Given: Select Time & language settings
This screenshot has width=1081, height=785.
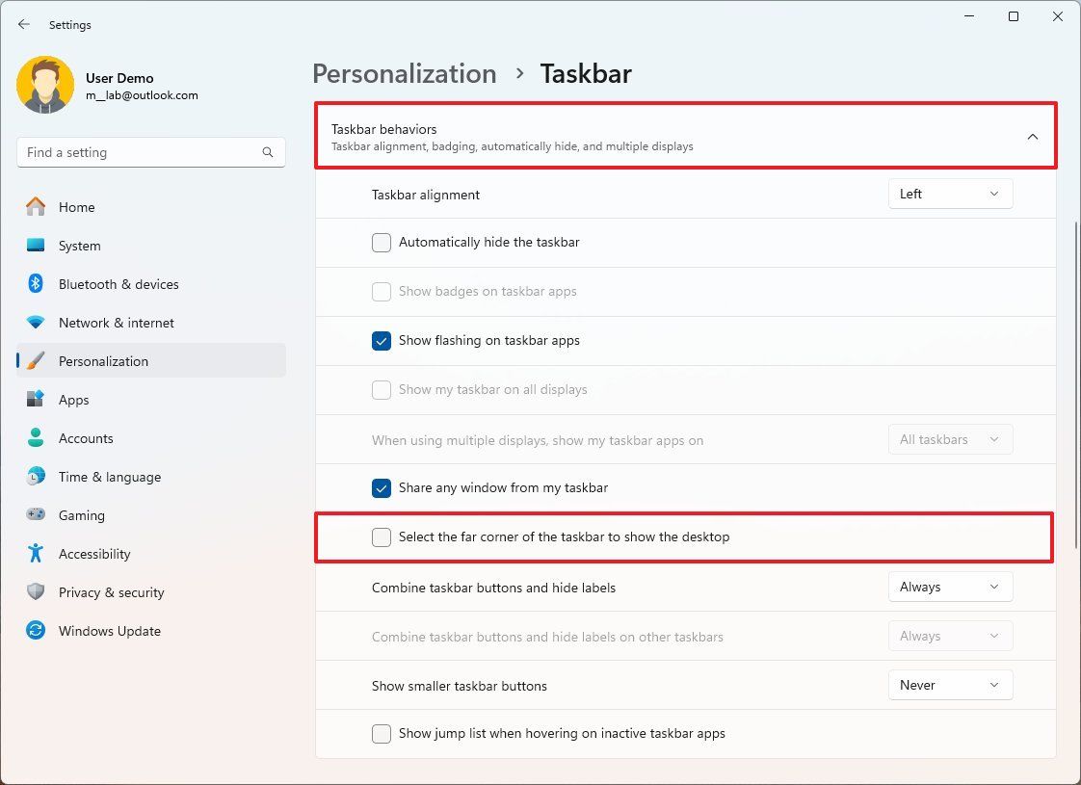Looking at the screenshot, I should (x=109, y=477).
